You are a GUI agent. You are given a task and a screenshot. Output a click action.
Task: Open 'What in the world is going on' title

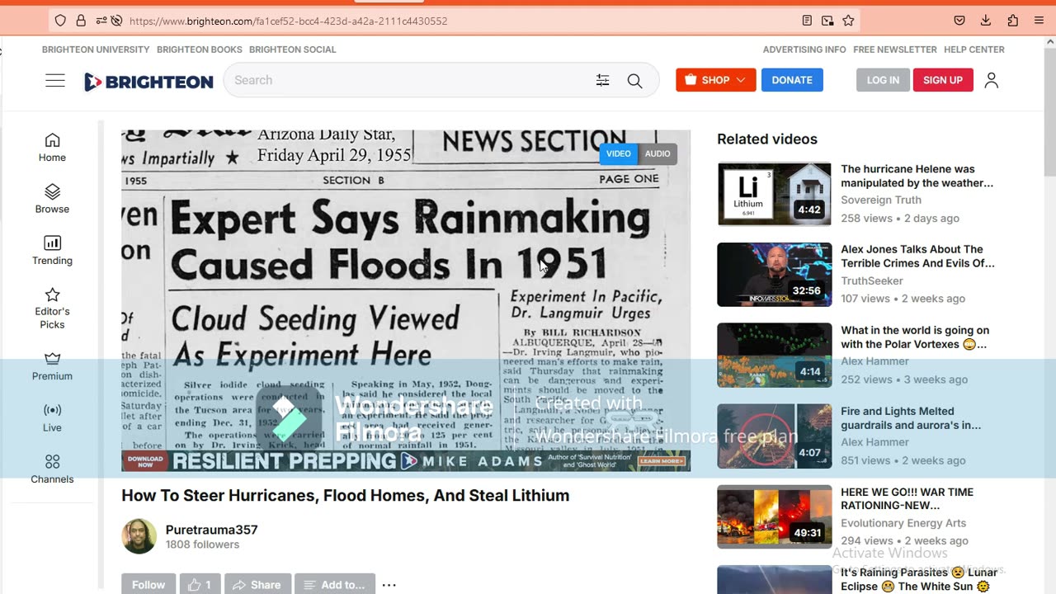915,337
